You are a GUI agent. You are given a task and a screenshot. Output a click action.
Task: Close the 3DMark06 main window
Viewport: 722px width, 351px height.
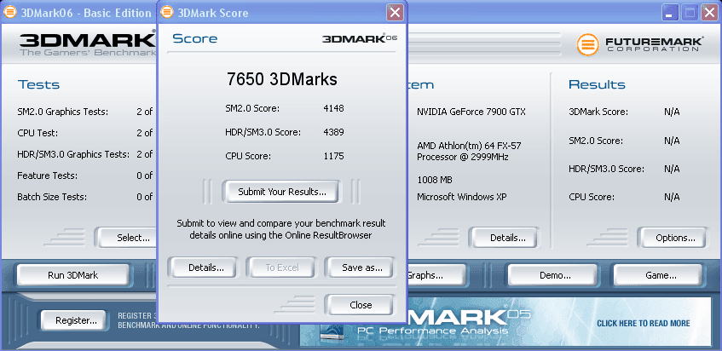point(709,13)
